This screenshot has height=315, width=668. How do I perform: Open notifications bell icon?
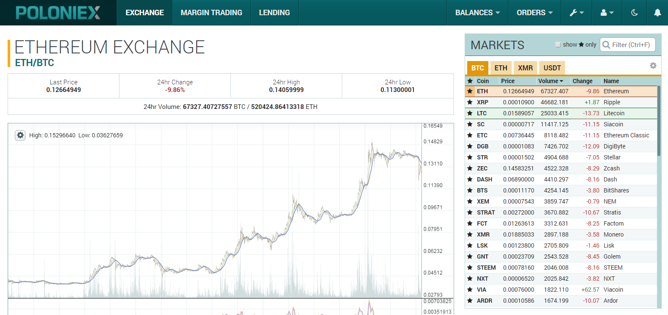[657, 13]
